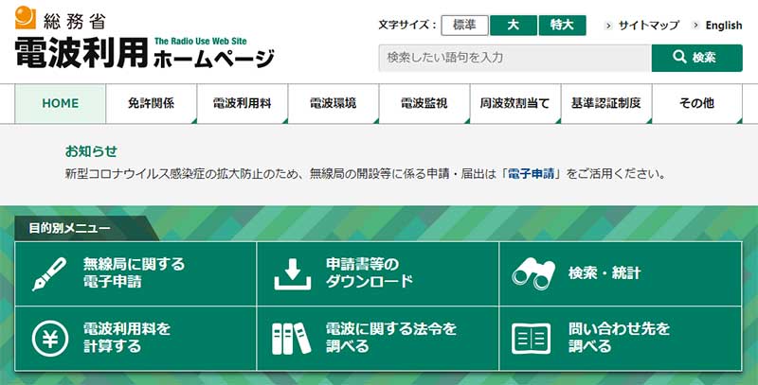This screenshot has height=385, width=758.
Task: Click the 目的別メニュー label
Action: [x=69, y=228]
